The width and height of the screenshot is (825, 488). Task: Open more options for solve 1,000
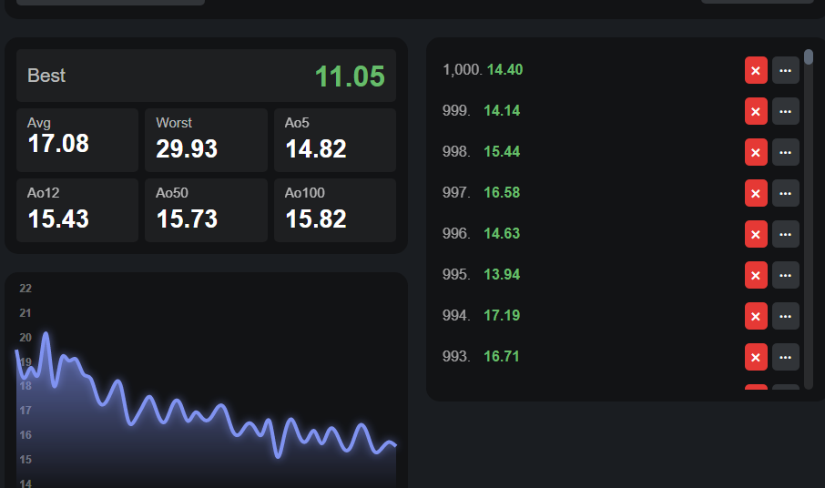(786, 70)
